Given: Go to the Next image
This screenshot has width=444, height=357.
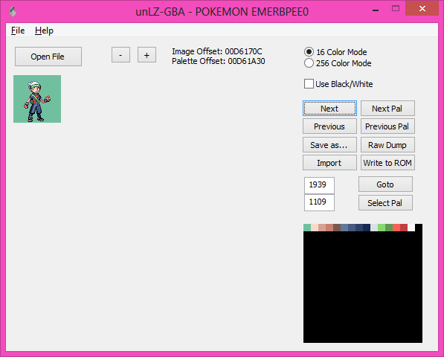Looking at the screenshot, I should click(x=329, y=108).
